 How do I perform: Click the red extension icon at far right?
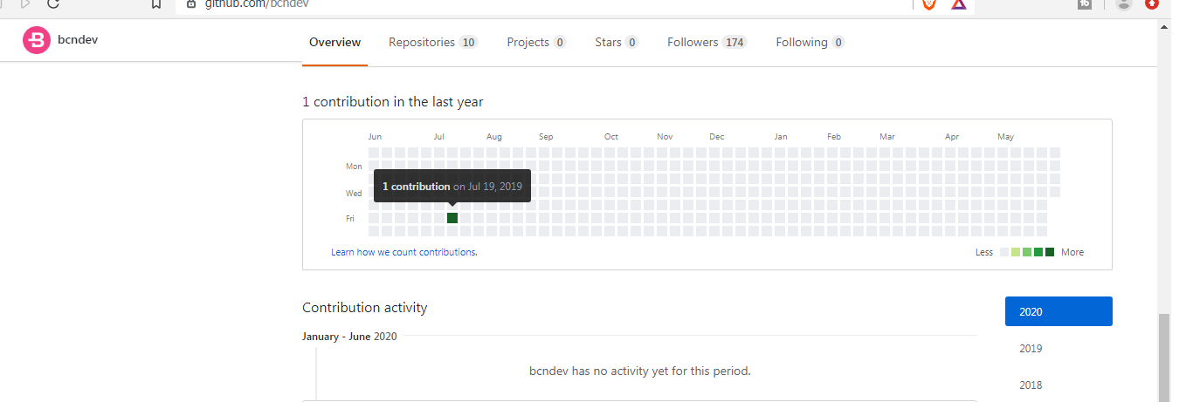pyautogui.click(x=1153, y=3)
